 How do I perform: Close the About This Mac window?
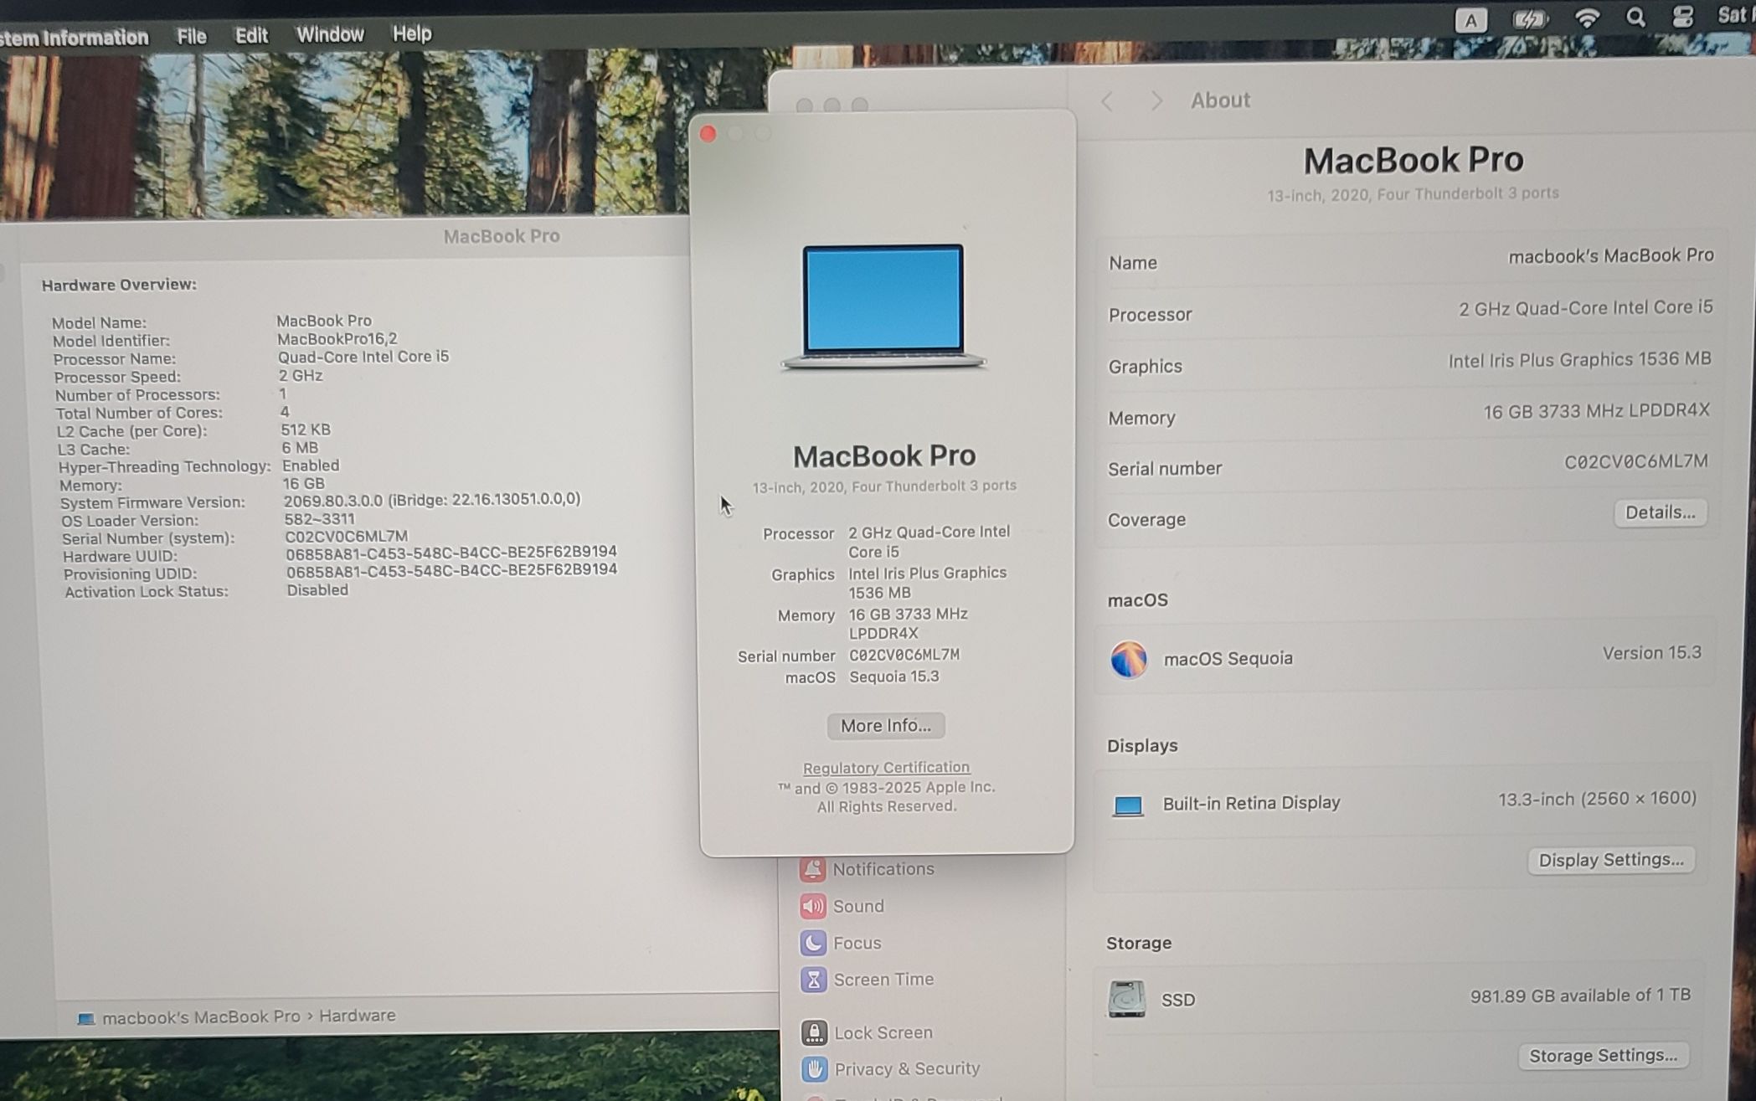(x=708, y=134)
